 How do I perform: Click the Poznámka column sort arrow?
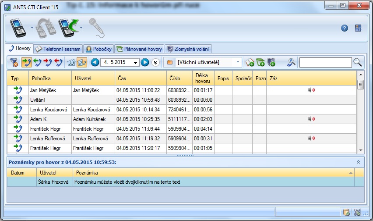(x=351, y=173)
